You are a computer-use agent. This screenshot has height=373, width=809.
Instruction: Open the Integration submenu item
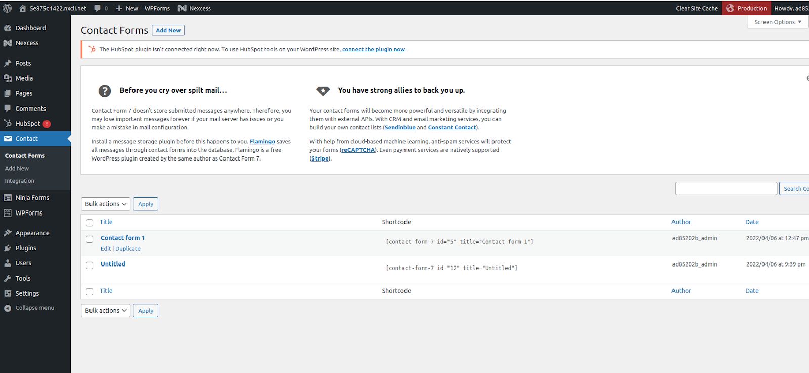pos(20,181)
